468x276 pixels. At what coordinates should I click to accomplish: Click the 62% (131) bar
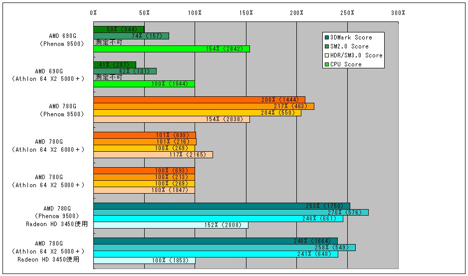(125, 71)
